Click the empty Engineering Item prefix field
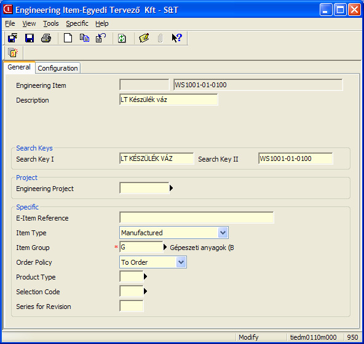This screenshot has height=344, width=364. click(x=144, y=85)
